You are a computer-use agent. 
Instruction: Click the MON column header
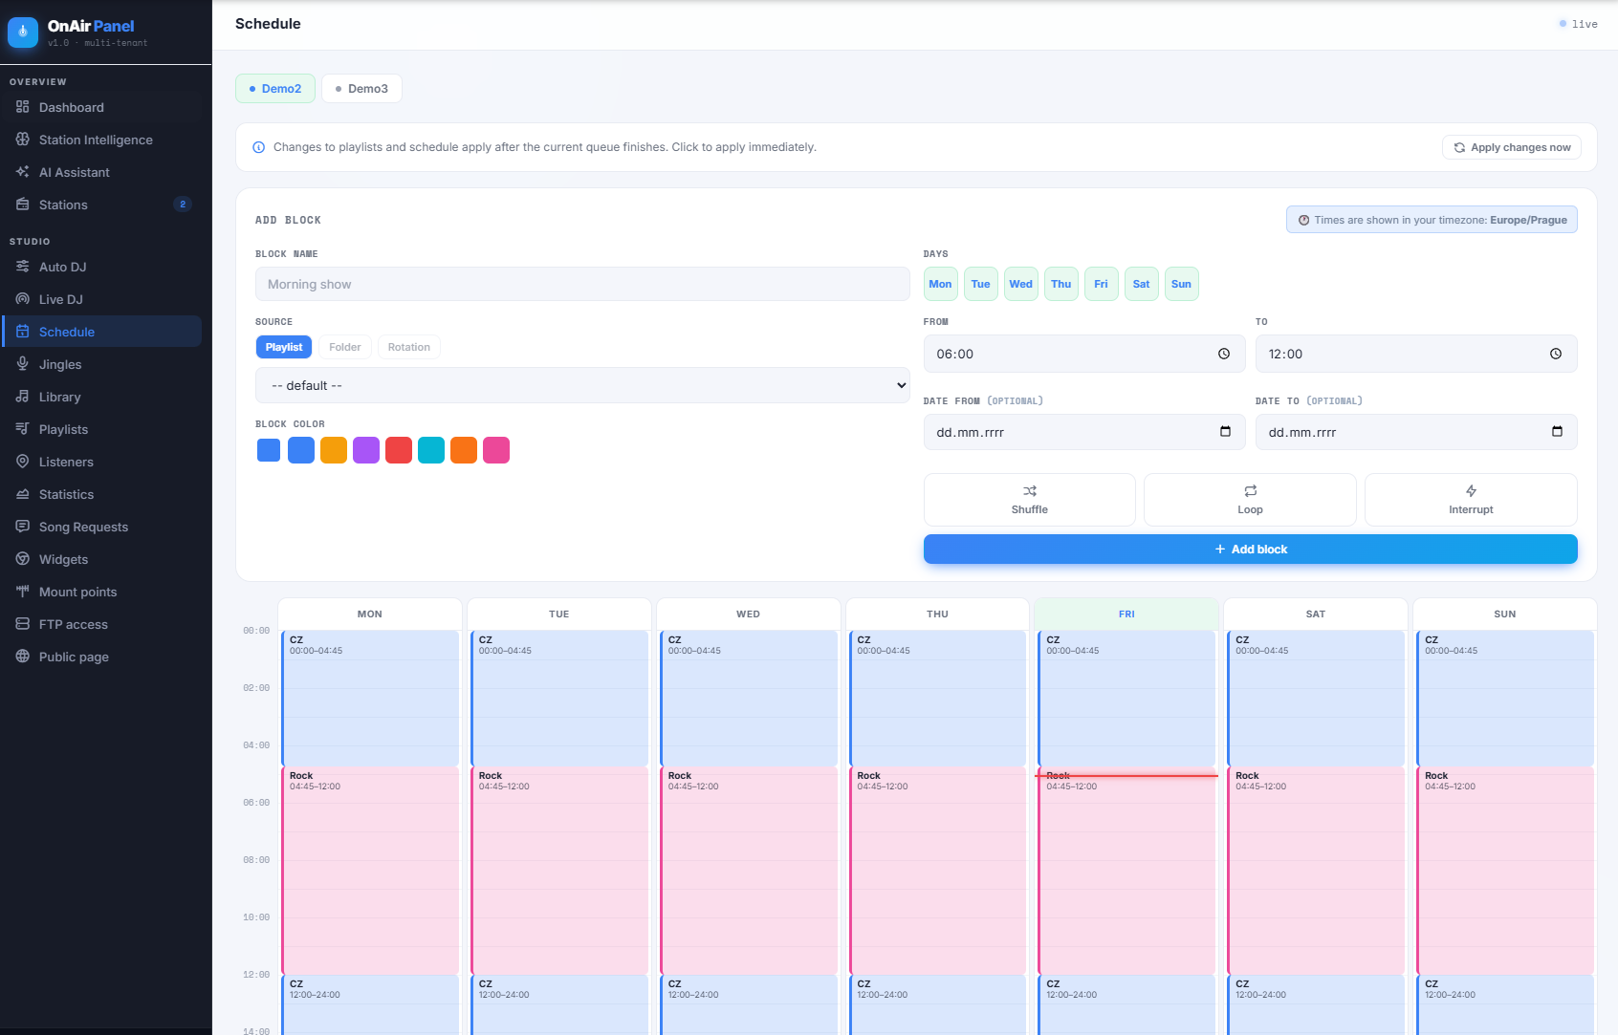coord(370,614)
